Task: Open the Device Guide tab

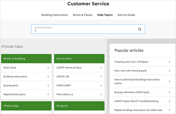Action: [126, 15]
